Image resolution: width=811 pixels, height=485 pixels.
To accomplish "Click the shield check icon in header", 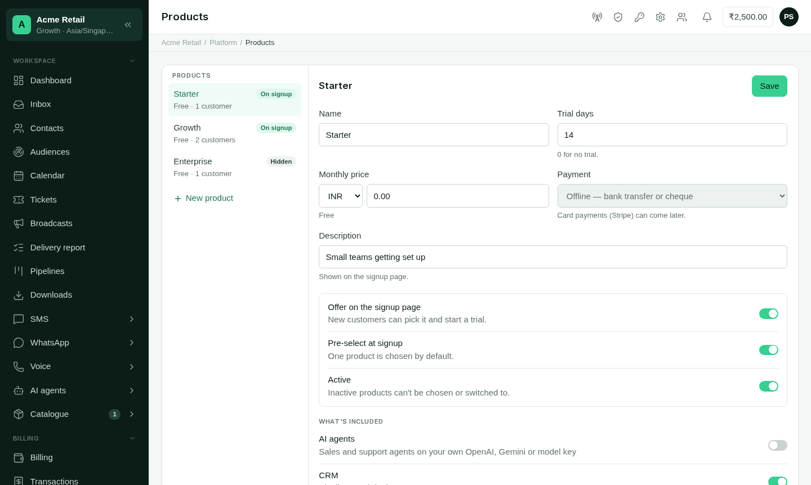I will pyautogui.click(x=618, y=17).
